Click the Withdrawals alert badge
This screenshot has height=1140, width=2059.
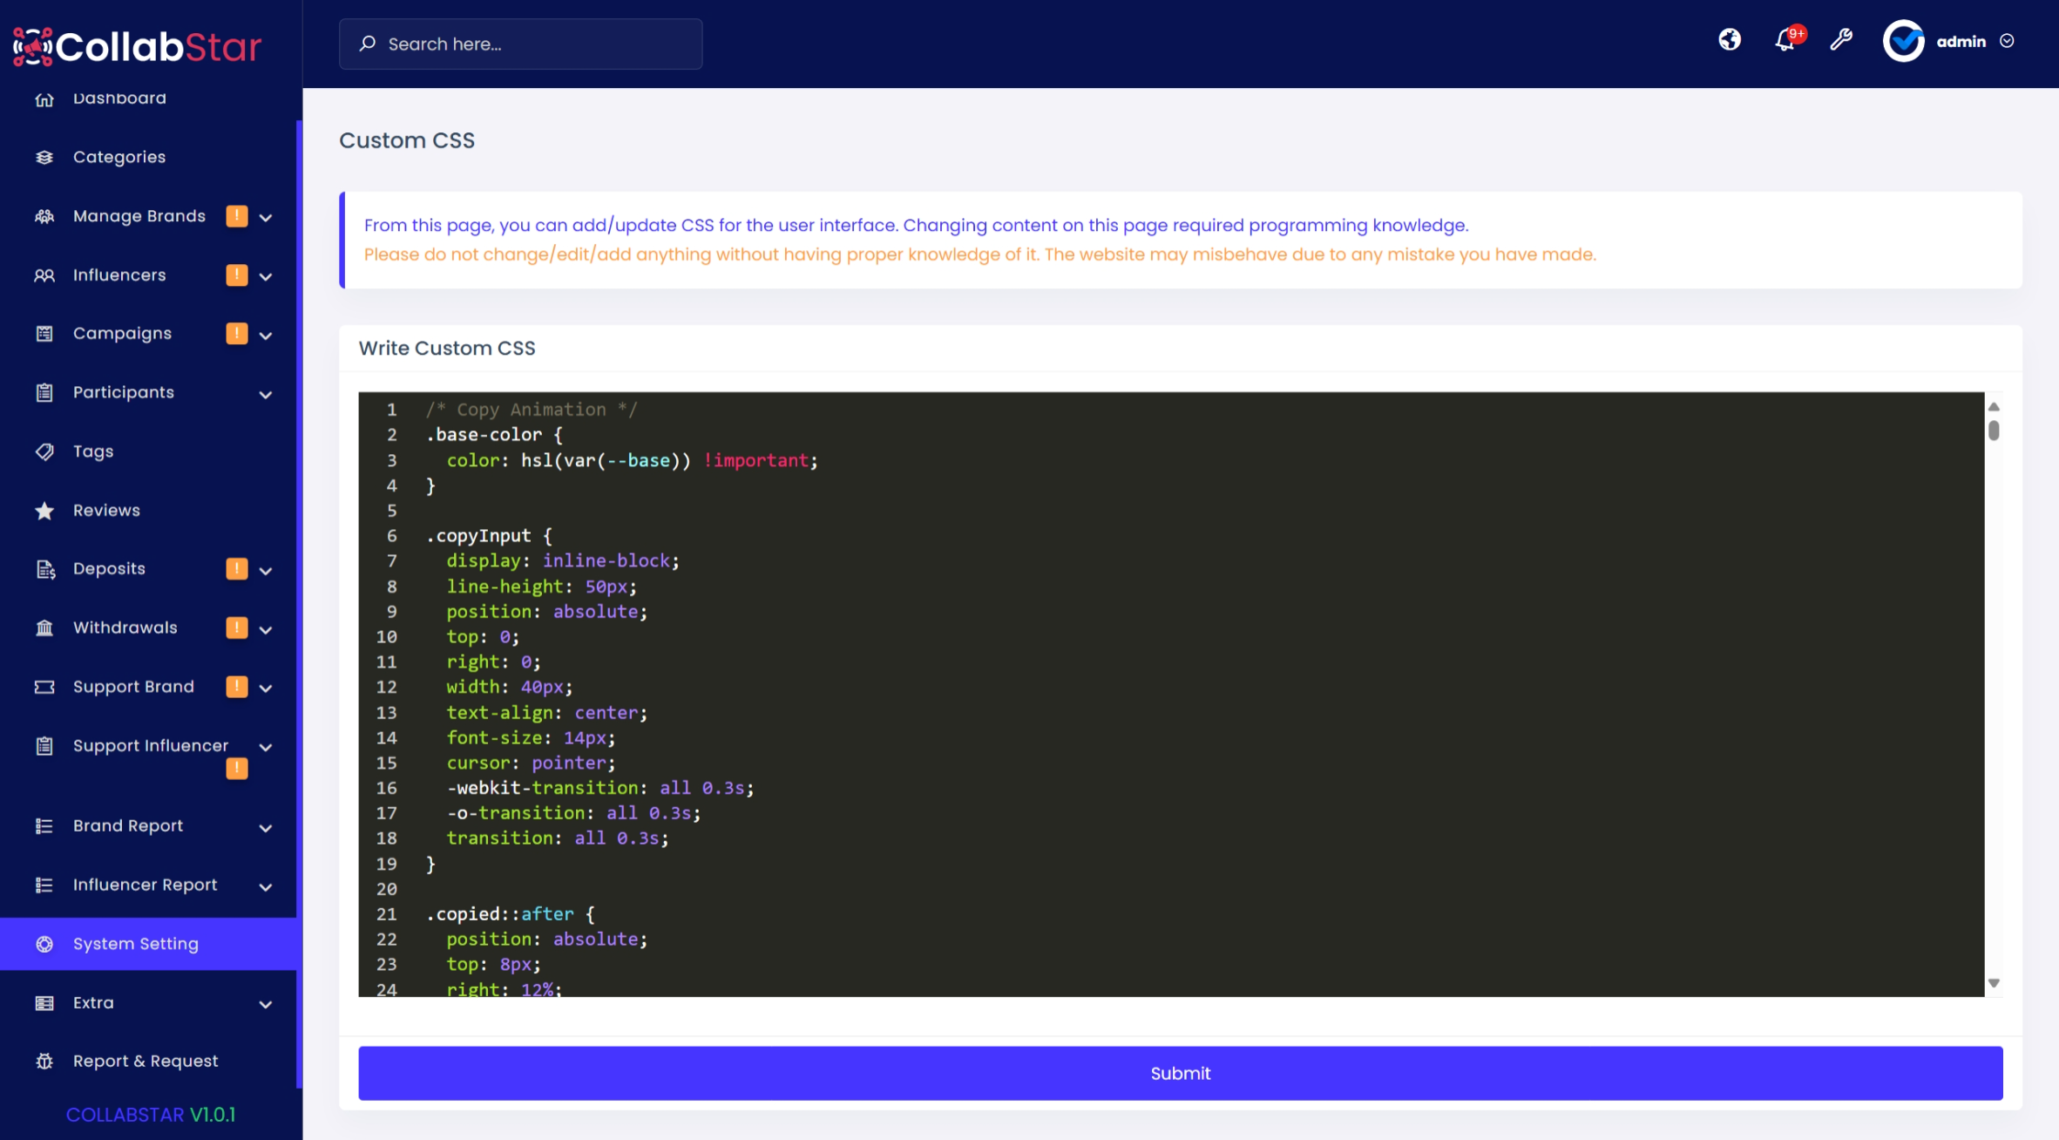(237, 628)
